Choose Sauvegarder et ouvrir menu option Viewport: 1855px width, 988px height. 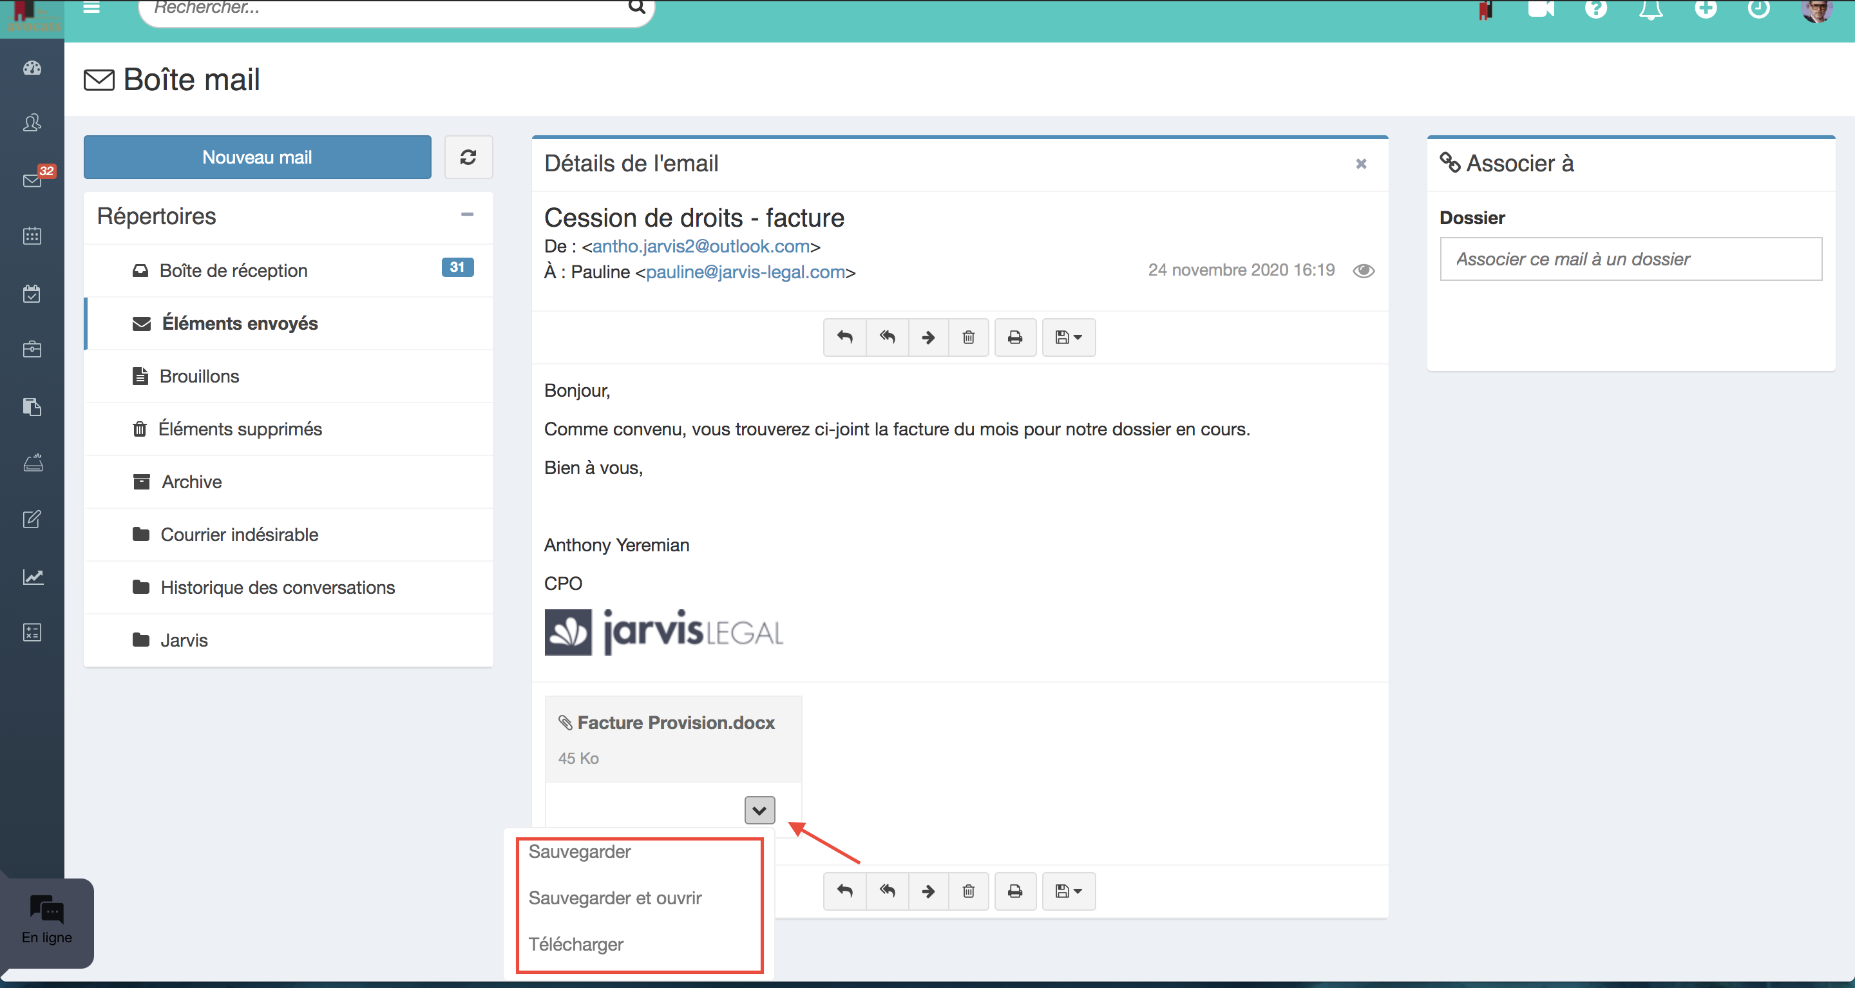click(x=615, y=898)
